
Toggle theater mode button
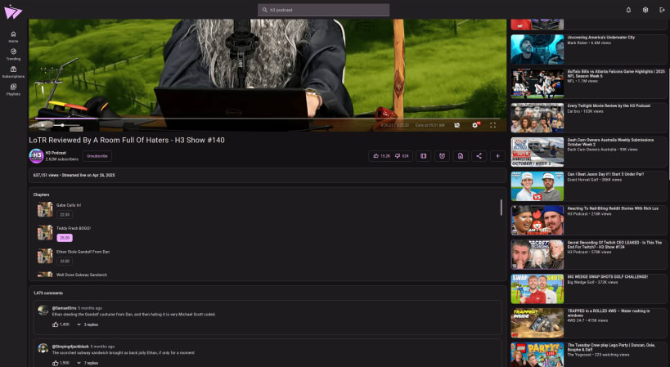click(424, 156)
